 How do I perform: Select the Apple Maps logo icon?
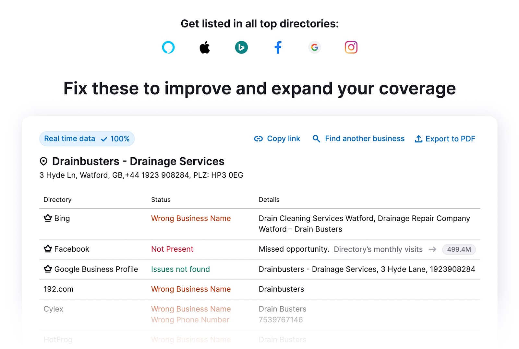point(205,47)
